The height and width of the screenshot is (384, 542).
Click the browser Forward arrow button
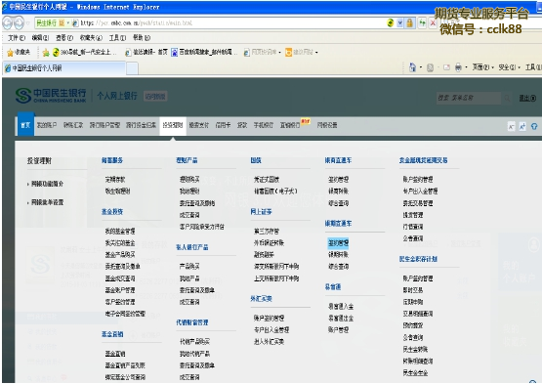pos(19,23)
